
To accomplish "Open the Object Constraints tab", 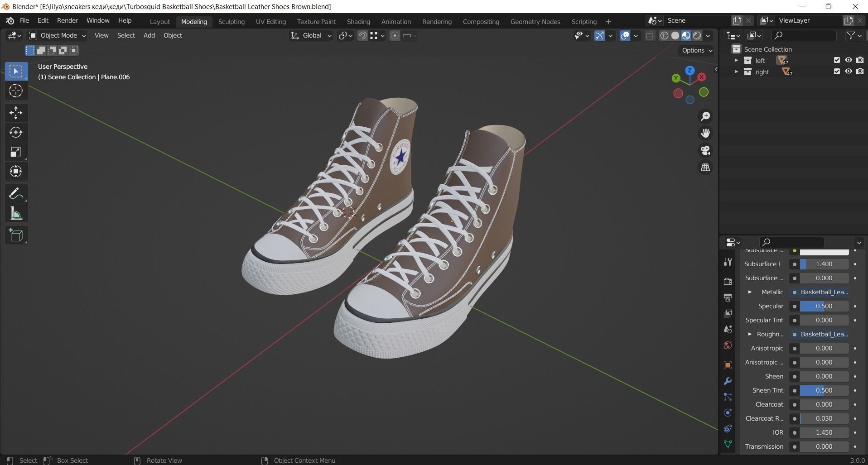I will [x=728, y=429].
